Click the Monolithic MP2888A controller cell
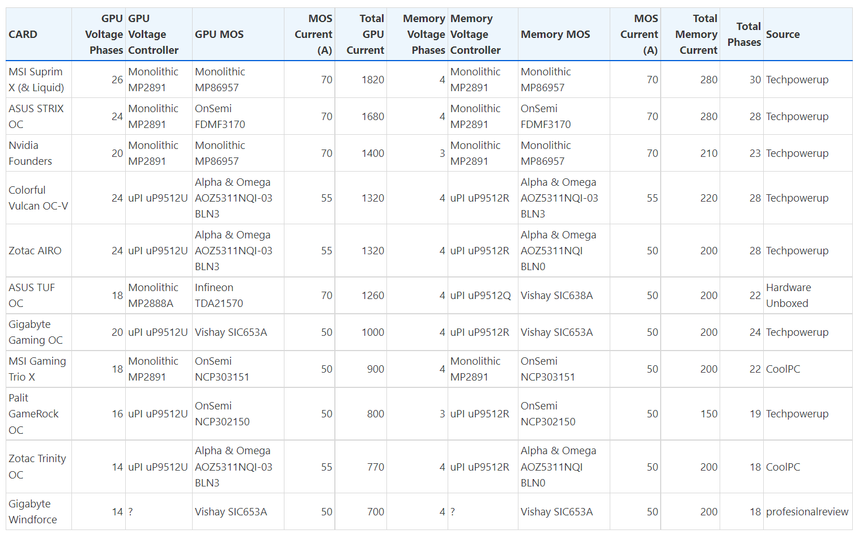The image size is (859, 538). (153, 296)
